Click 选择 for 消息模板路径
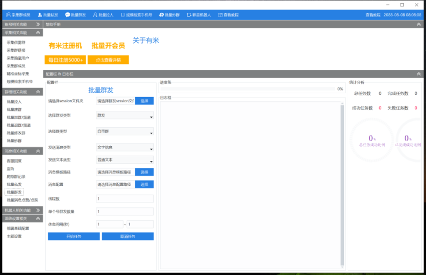The height and width of the screenshot is (275, 426). click(x=144, y=172)
